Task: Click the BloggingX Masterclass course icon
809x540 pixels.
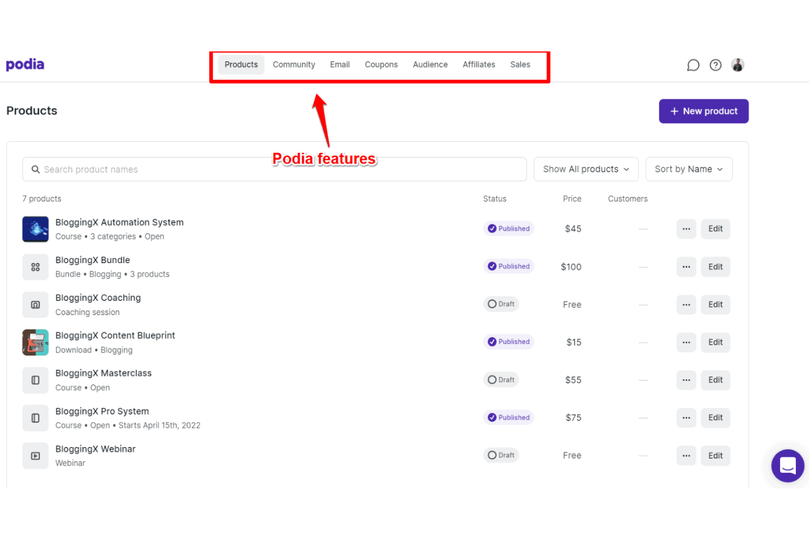Action: pos(36,380)
